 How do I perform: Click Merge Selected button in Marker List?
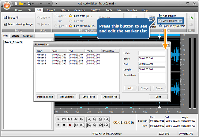pyautogui.click(x=45, y=97)
